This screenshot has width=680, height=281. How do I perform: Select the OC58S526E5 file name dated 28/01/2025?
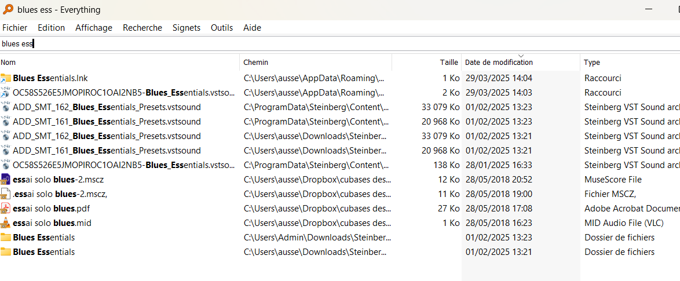click(x=123, y=165)
